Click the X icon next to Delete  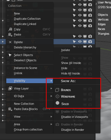coord(10,42)
